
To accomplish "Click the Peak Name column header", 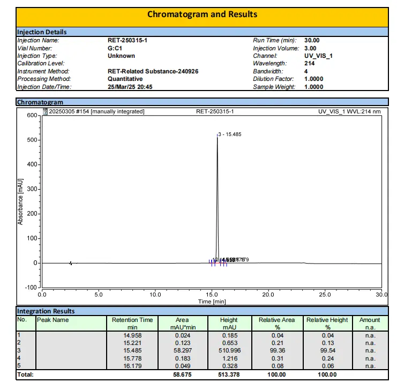I will coord(53,320).
